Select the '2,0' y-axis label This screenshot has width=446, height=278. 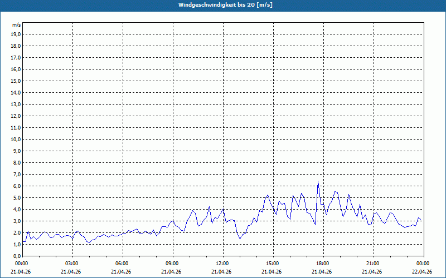17,232
